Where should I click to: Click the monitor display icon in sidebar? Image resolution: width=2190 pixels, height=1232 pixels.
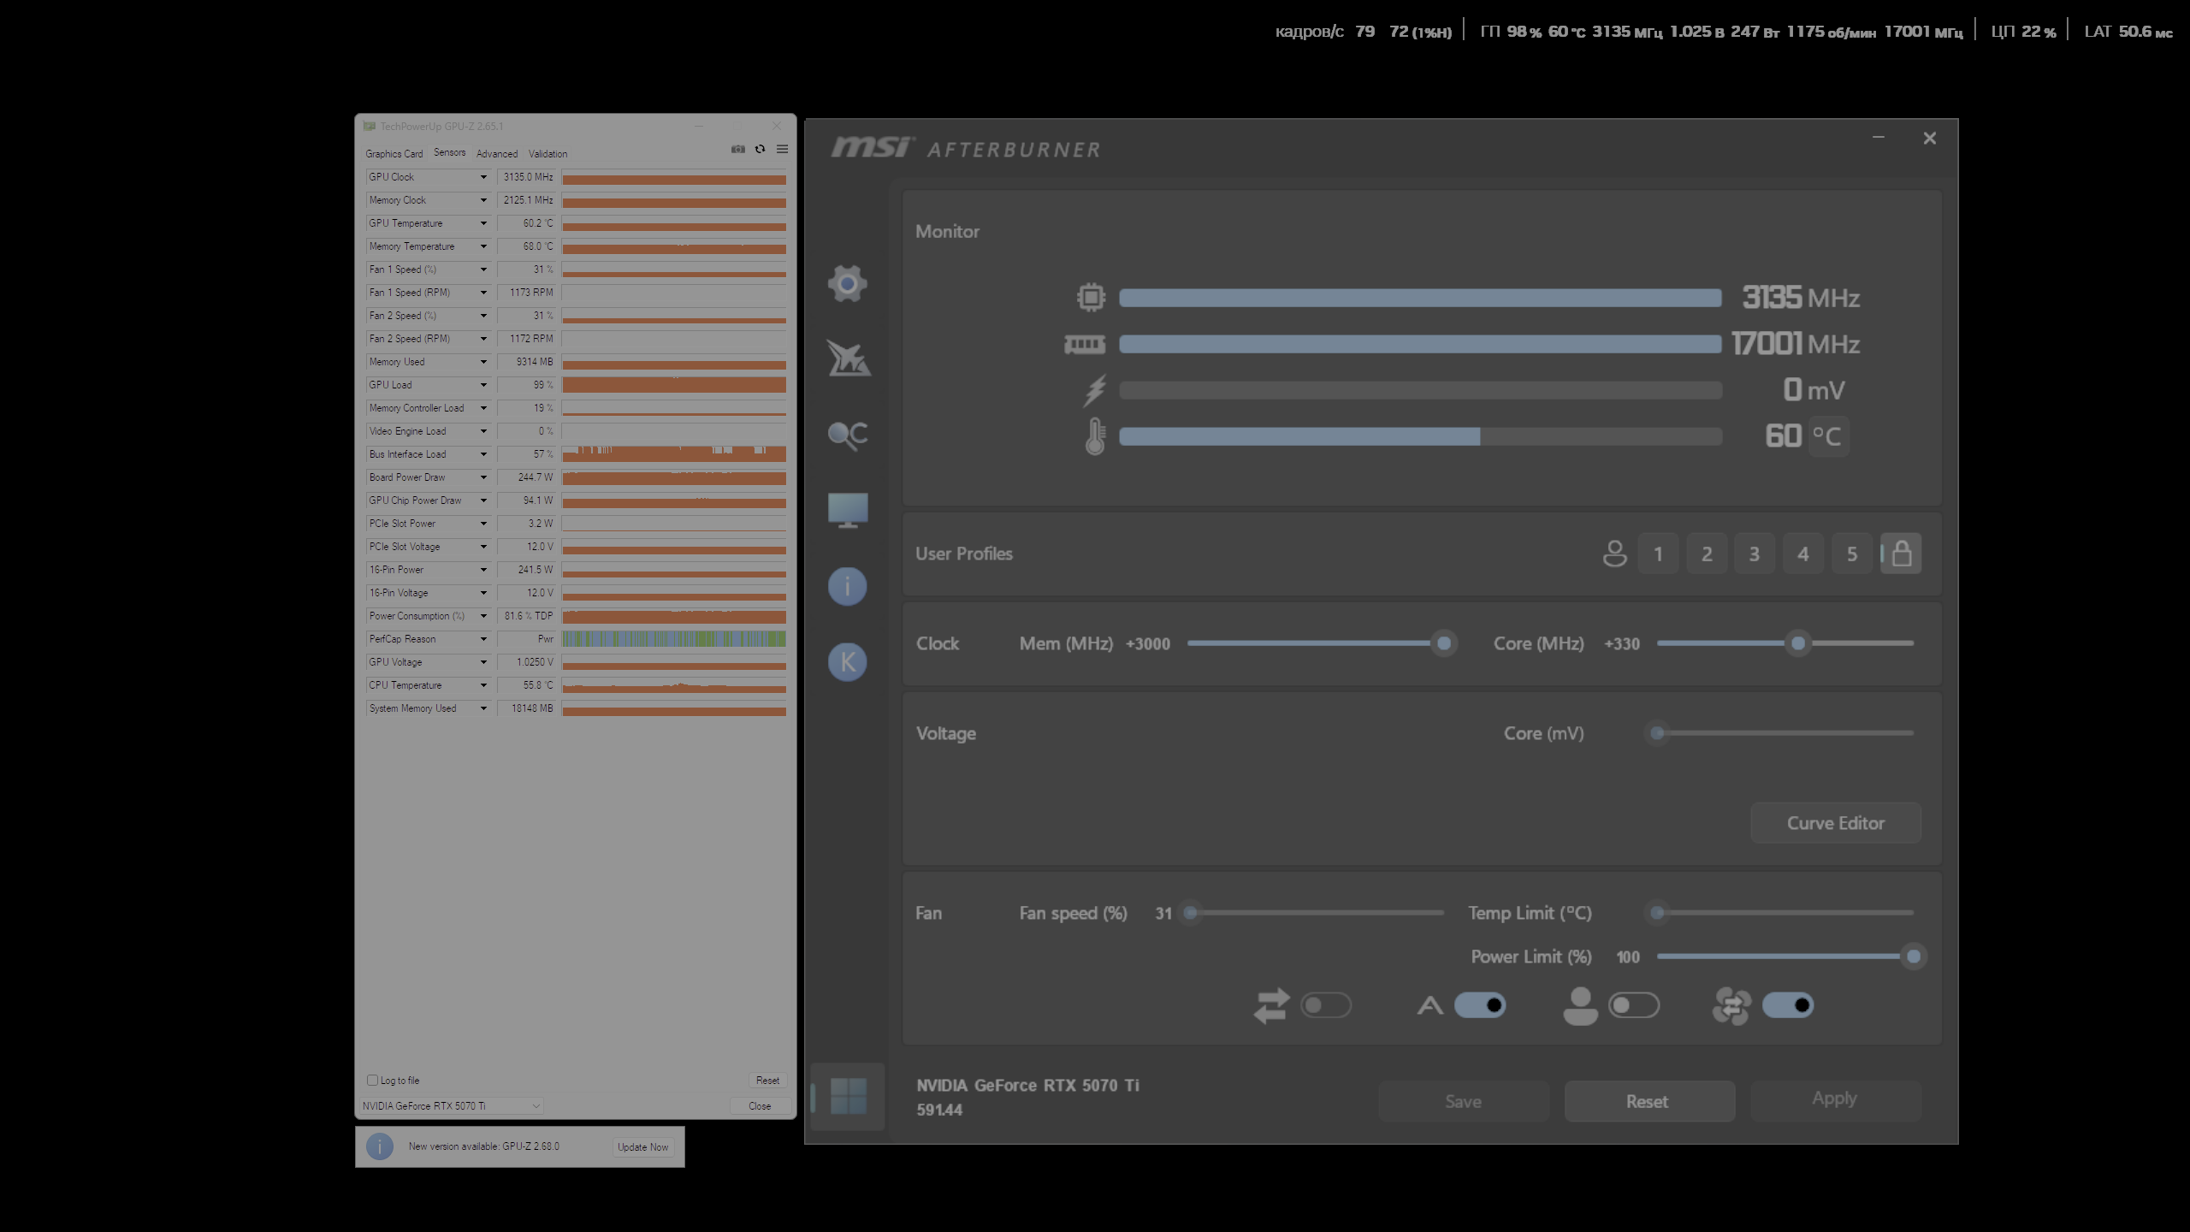coord(848,510)
